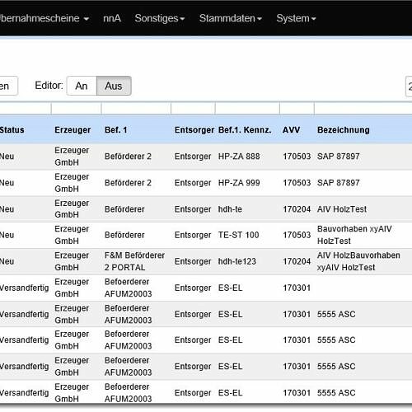Click AIV HolzTest description in hdh-te row

click(x=342, y=209)
